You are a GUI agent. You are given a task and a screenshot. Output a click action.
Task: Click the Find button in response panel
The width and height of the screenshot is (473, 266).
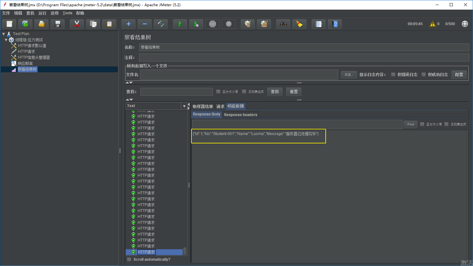click(411, 124)
